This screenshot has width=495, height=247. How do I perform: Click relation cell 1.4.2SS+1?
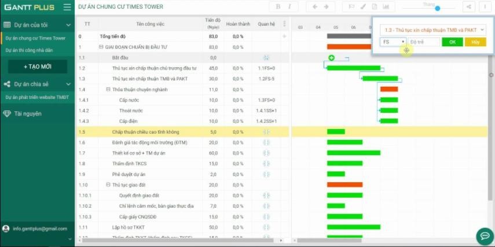266,121
